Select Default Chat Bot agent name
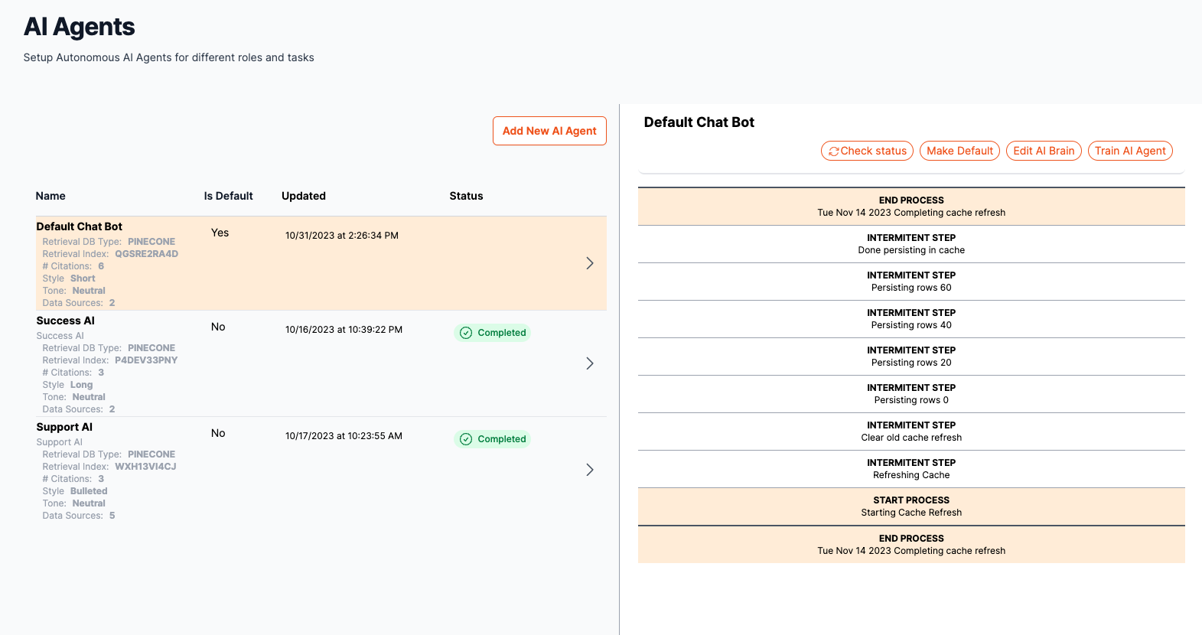Image resolution: width=1202 pixels, height=635 pixels. click(80, 226)
